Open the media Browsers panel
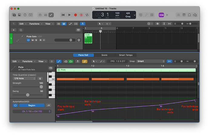The image size is (209, 135). click(x=195, y=15)
